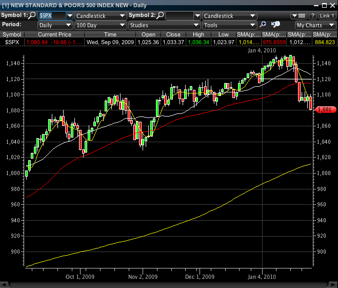338x288 pixels.
Task: Open the Studies menu
Action: 164,25
